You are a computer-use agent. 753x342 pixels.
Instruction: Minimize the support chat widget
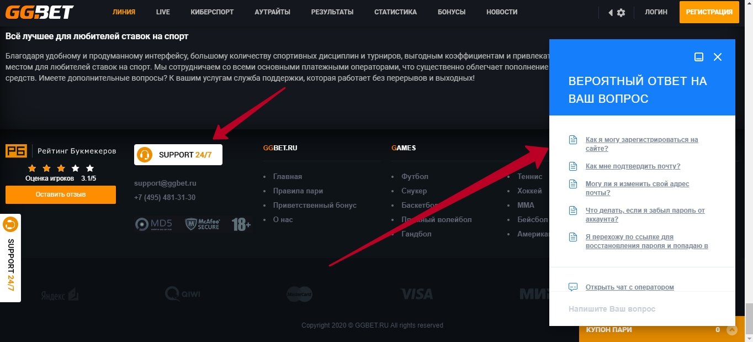pos(699,57)
